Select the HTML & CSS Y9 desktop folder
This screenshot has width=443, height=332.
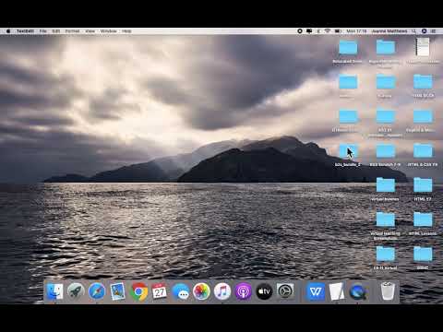(x=423, y=155)
